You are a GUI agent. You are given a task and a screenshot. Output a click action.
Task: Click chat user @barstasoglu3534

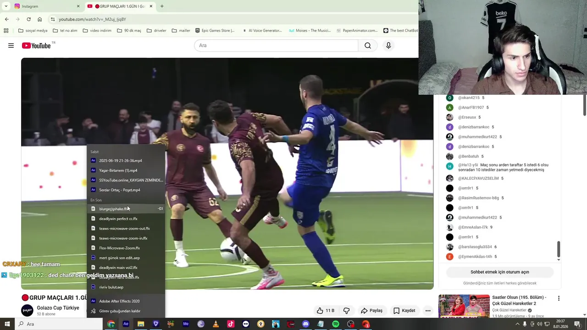point(475,247)
